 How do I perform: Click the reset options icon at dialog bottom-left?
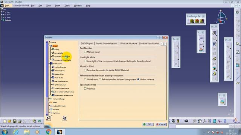pos(48,118)
